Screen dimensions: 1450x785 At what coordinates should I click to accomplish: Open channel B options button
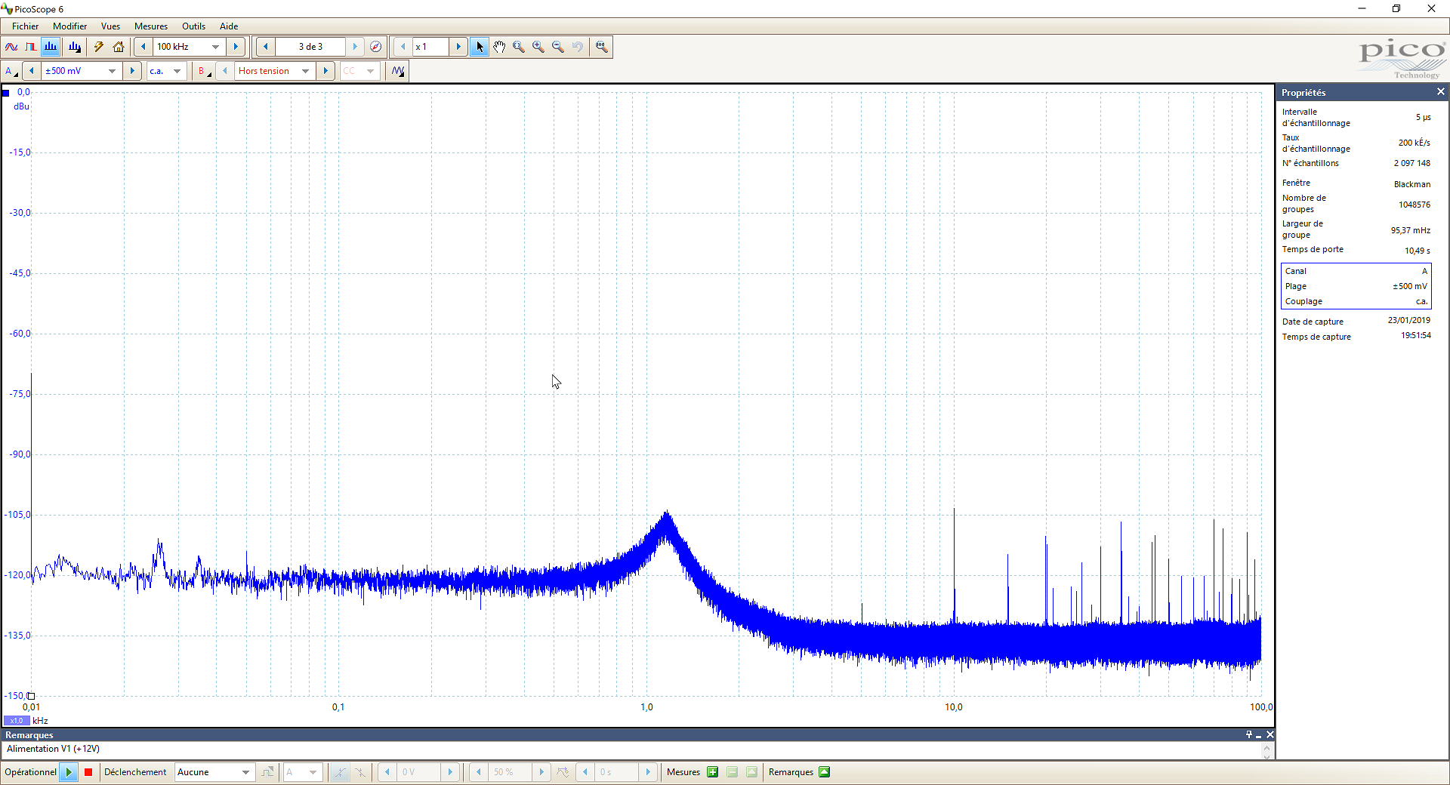204,71
